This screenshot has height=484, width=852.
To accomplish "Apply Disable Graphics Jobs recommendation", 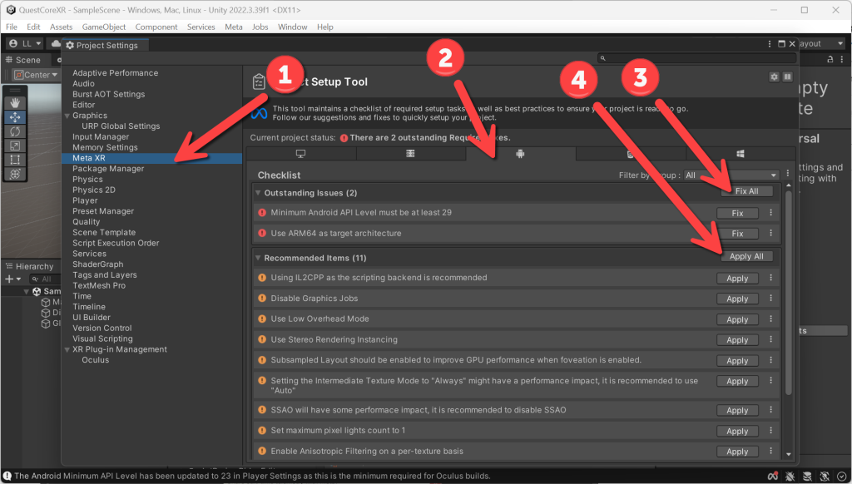I will [737, 299].
